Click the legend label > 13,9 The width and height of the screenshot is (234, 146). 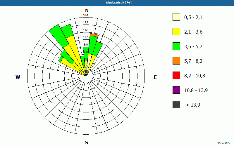(x=193, y=105)
